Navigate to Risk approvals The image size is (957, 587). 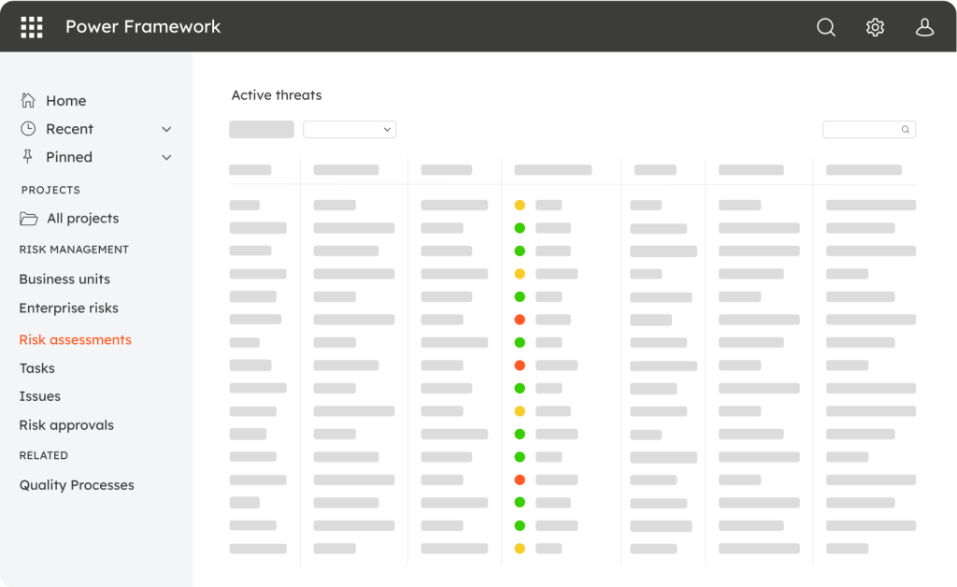click(66, 425)
